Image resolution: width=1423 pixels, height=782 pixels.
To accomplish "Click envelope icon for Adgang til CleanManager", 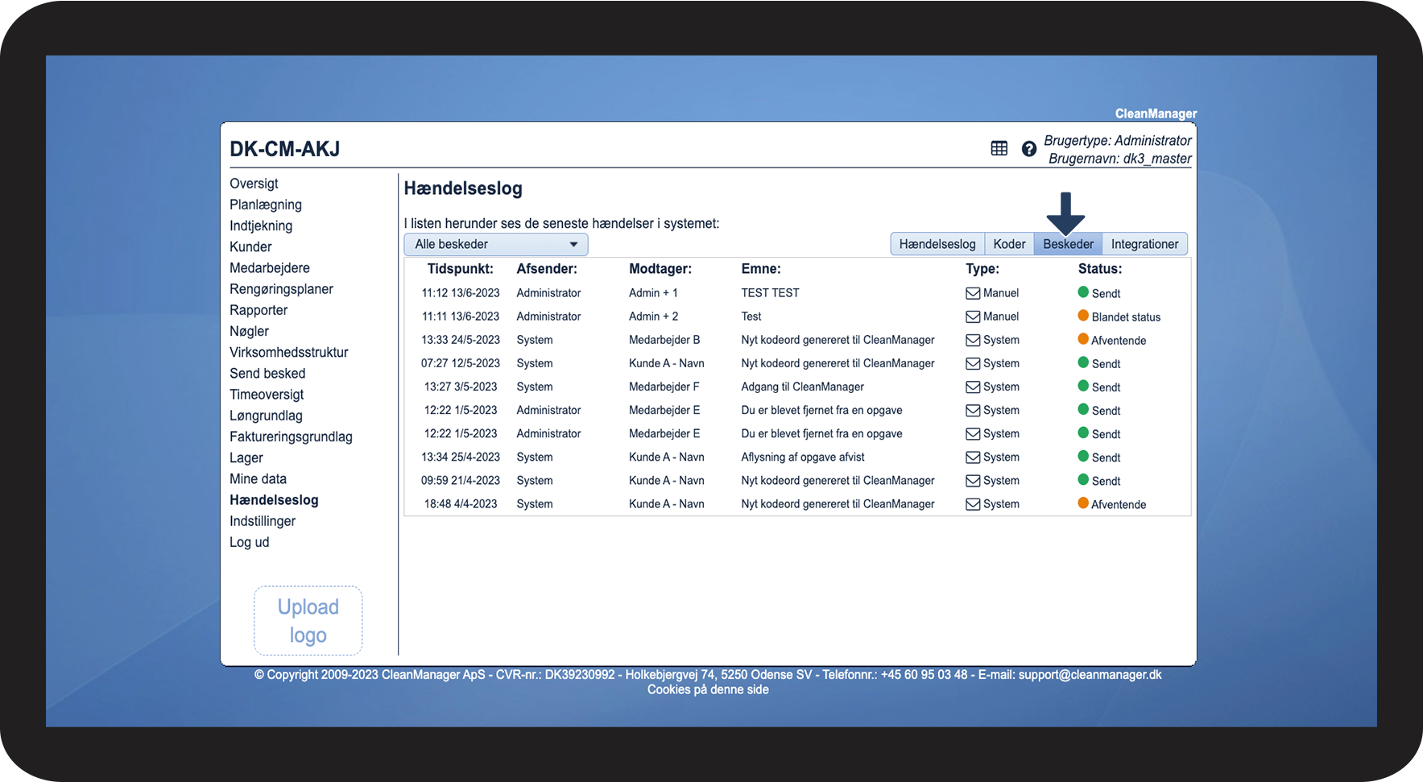I will pos(973,387).
